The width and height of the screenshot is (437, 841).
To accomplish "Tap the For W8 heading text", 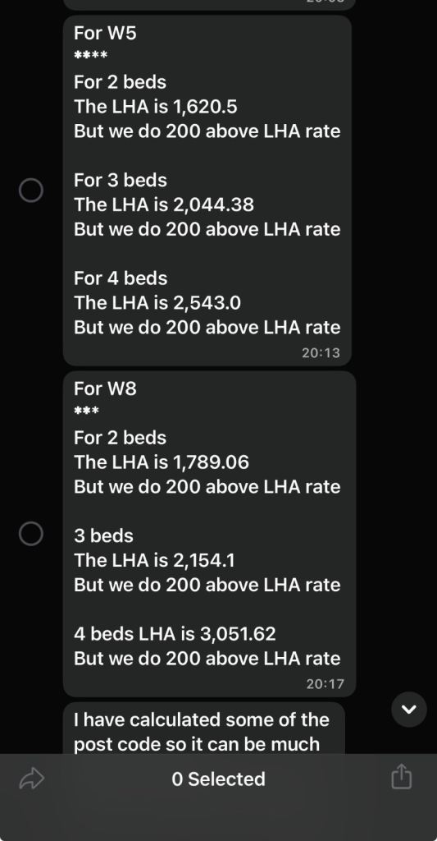I will (x=105, y=388).
